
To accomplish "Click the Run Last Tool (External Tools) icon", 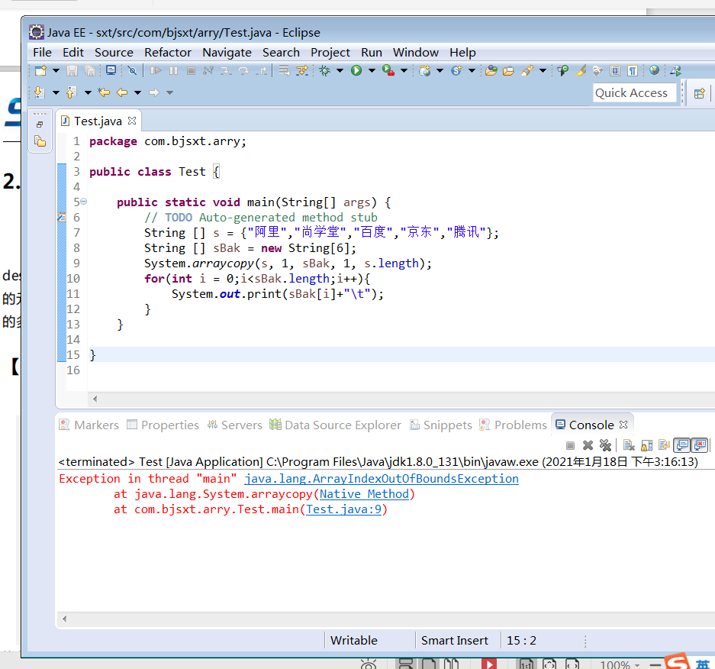I will click(388, 71).
